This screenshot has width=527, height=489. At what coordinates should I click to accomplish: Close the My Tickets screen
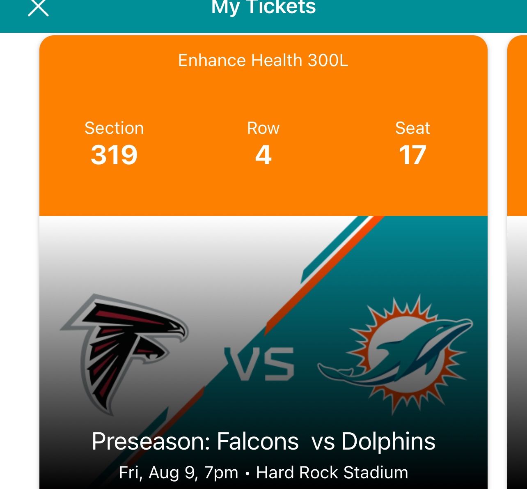click(38, 8)
